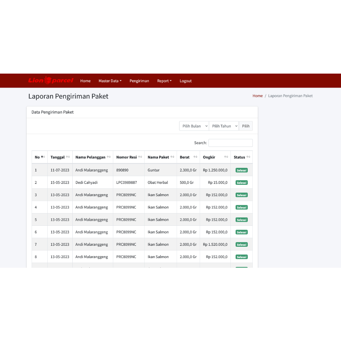Viewport: 341px width, 341px height.
Task: Sort by Tanggal column sort icon
Action: (x=68, y=157)
